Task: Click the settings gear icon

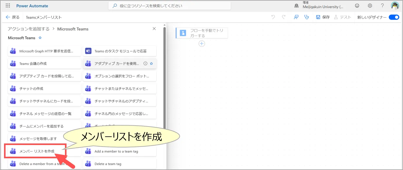Action: point(370,6)
